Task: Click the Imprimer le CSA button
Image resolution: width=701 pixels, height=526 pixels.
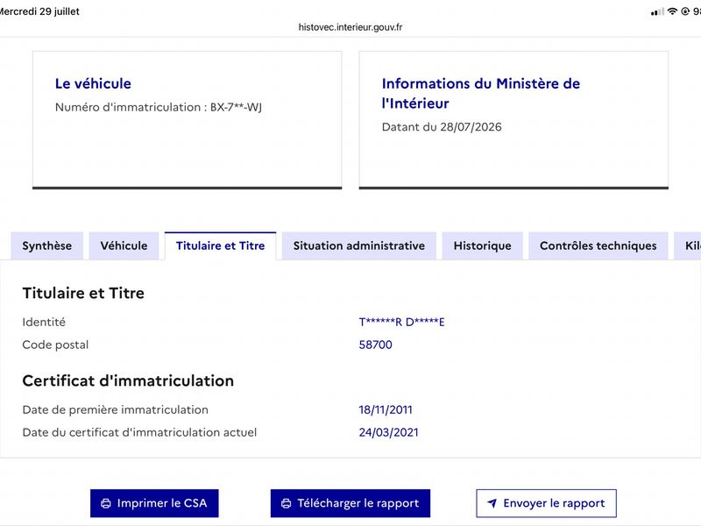Action: click(x=155, y=503)
